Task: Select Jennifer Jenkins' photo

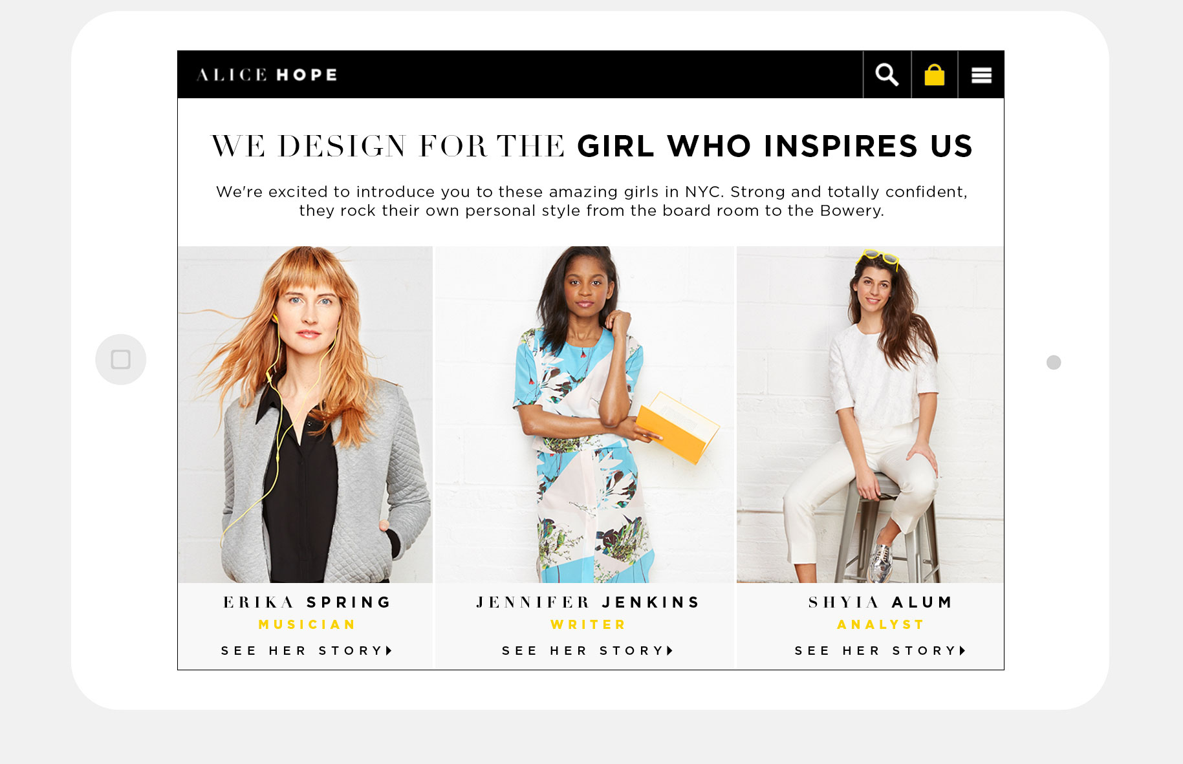Action: pyautogui.click(x=585, y=414)
